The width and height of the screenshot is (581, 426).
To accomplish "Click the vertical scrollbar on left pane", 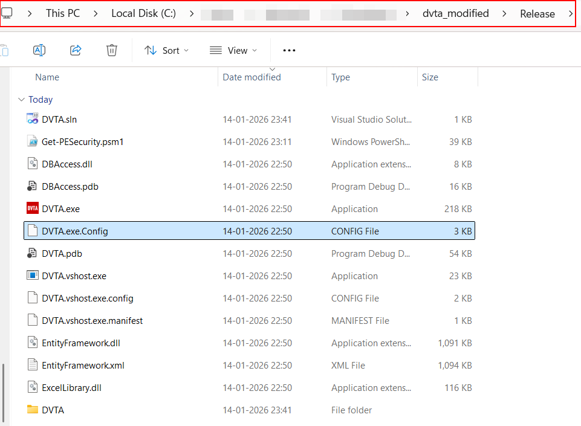I will click(4, 393).
